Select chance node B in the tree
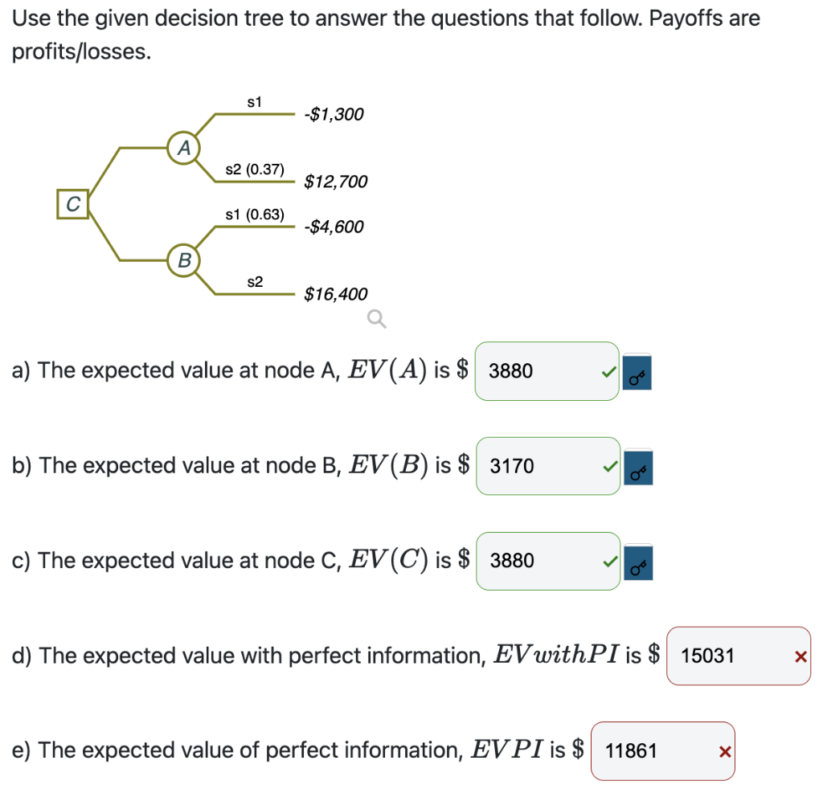823x789 pixels. pos(184,260)
